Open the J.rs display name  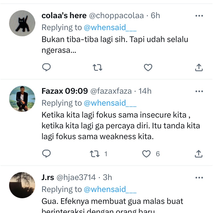(48, 177)
